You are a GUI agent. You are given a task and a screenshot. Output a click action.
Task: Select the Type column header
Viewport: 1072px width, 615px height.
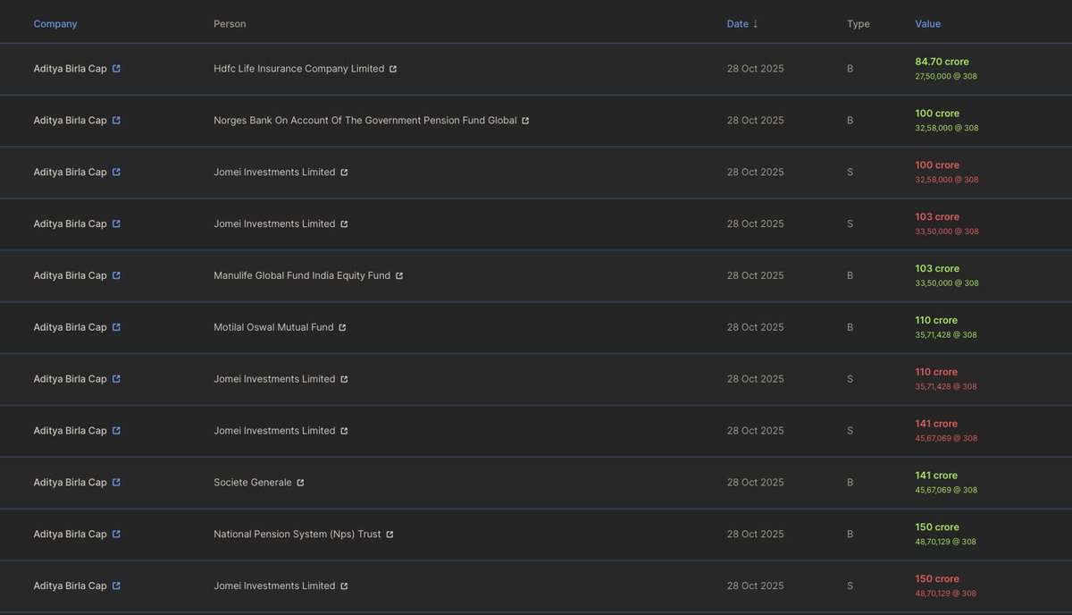pos(858,22)
